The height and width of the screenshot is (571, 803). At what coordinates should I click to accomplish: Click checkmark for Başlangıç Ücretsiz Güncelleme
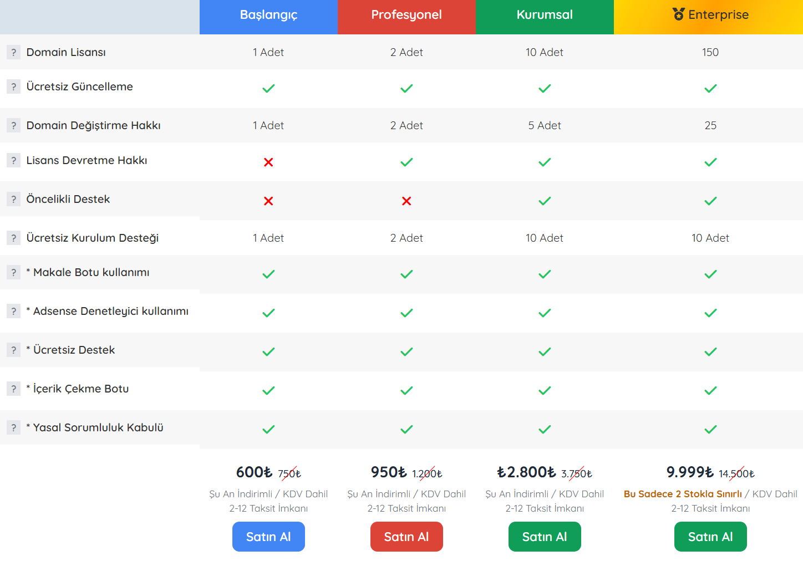click(x=268, y=88)
